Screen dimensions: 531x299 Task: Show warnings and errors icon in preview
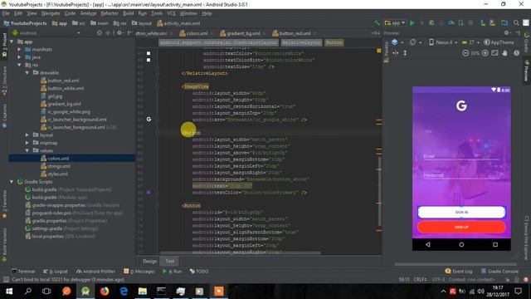pyautogui.click(x=516, y=53)
